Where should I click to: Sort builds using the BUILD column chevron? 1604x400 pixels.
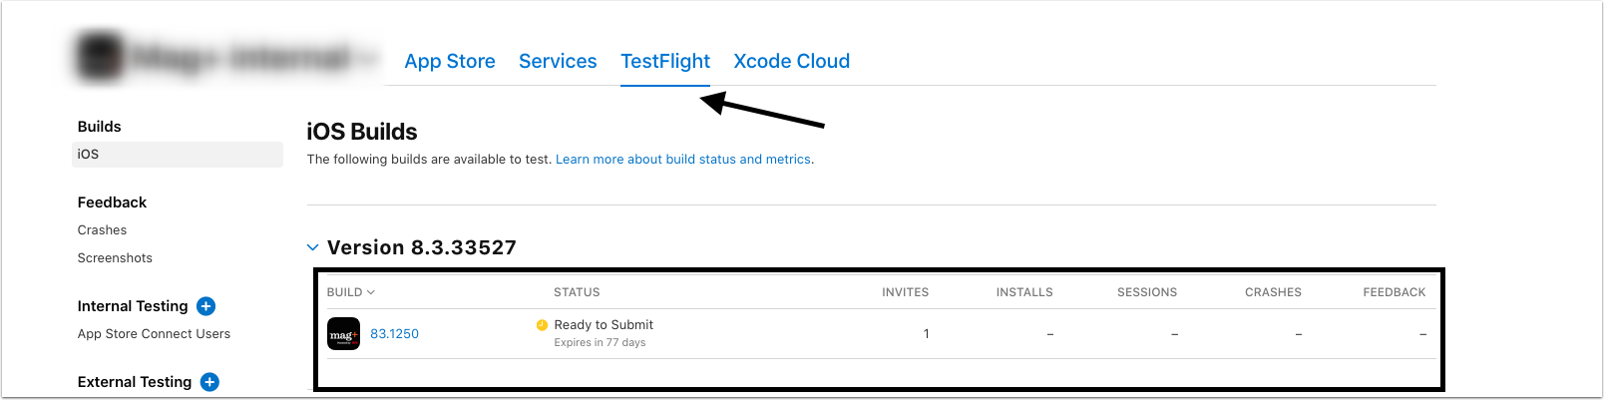pos(371,292)
